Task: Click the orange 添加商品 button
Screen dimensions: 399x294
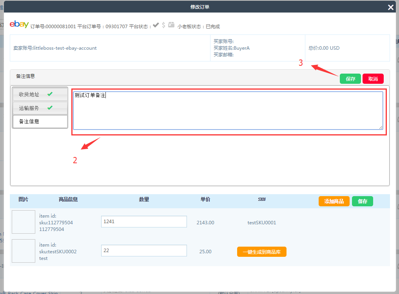Action: 334,201
